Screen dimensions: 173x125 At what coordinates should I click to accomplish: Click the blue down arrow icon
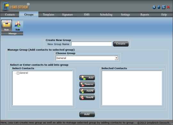click(x=159, y=7)
